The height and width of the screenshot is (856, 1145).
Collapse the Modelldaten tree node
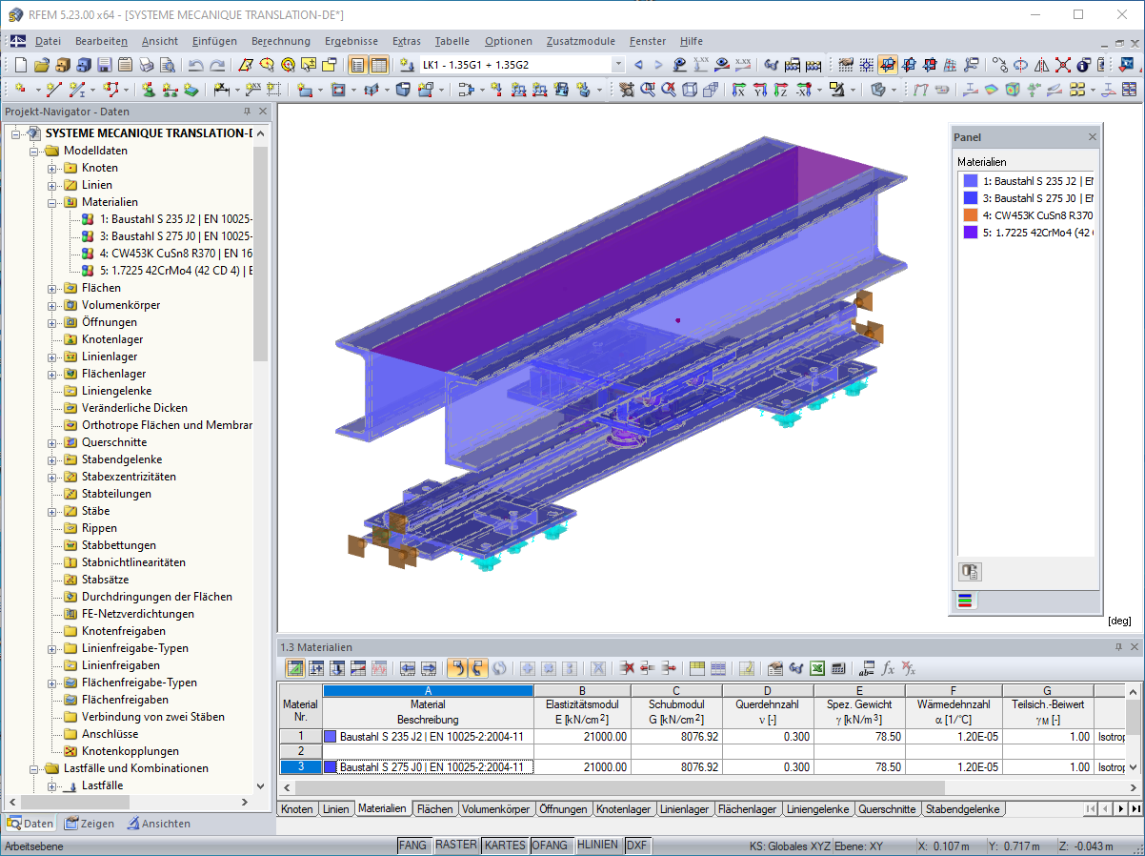[34, 151]
